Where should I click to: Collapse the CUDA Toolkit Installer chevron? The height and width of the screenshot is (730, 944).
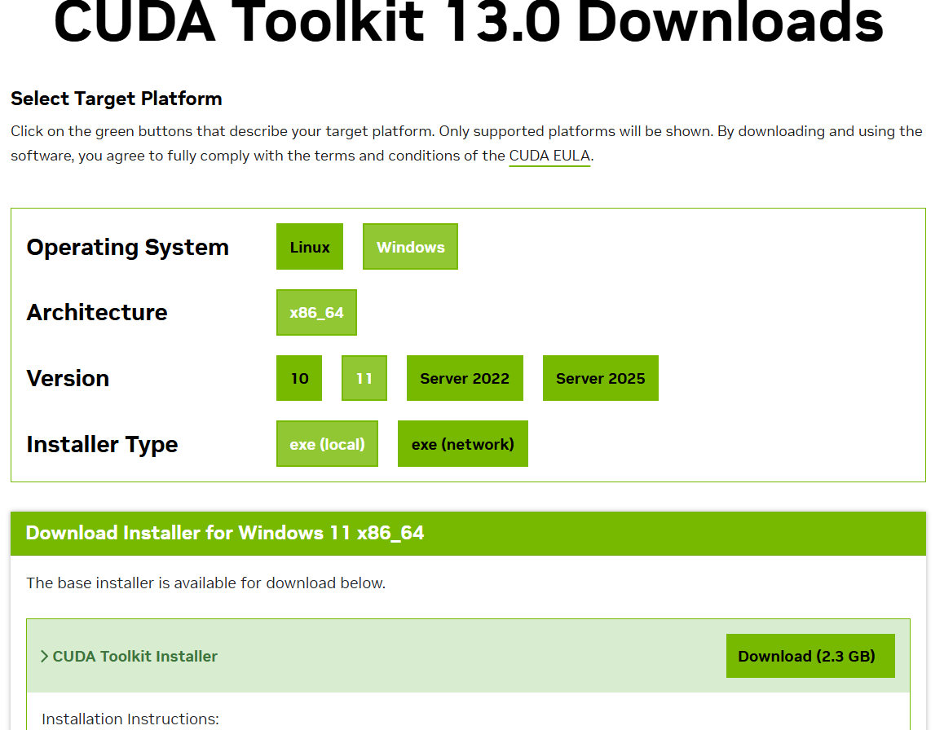coord(45,657)
